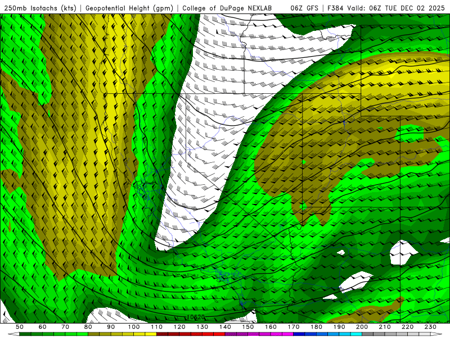The image size is (450, 337).
Task: Select the olive swatch starting at 80 kts
Action: point(93,334)
